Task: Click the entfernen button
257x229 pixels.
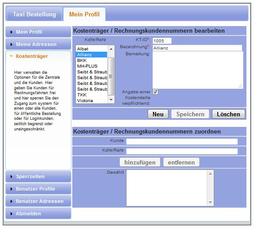Action: (181, 162)
